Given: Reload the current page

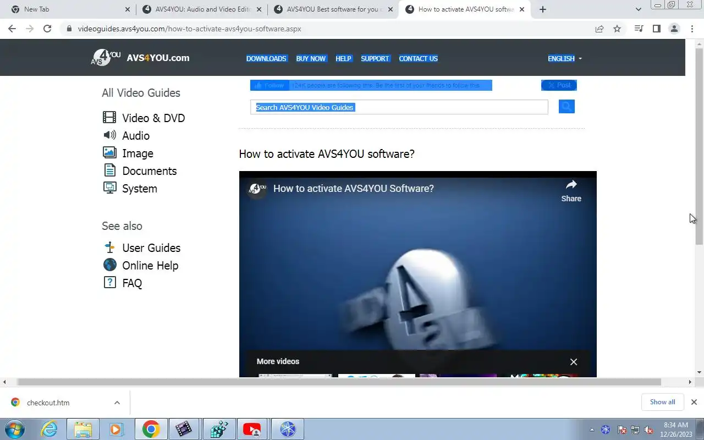Looking at the screenshot, I should coord(47,29).
